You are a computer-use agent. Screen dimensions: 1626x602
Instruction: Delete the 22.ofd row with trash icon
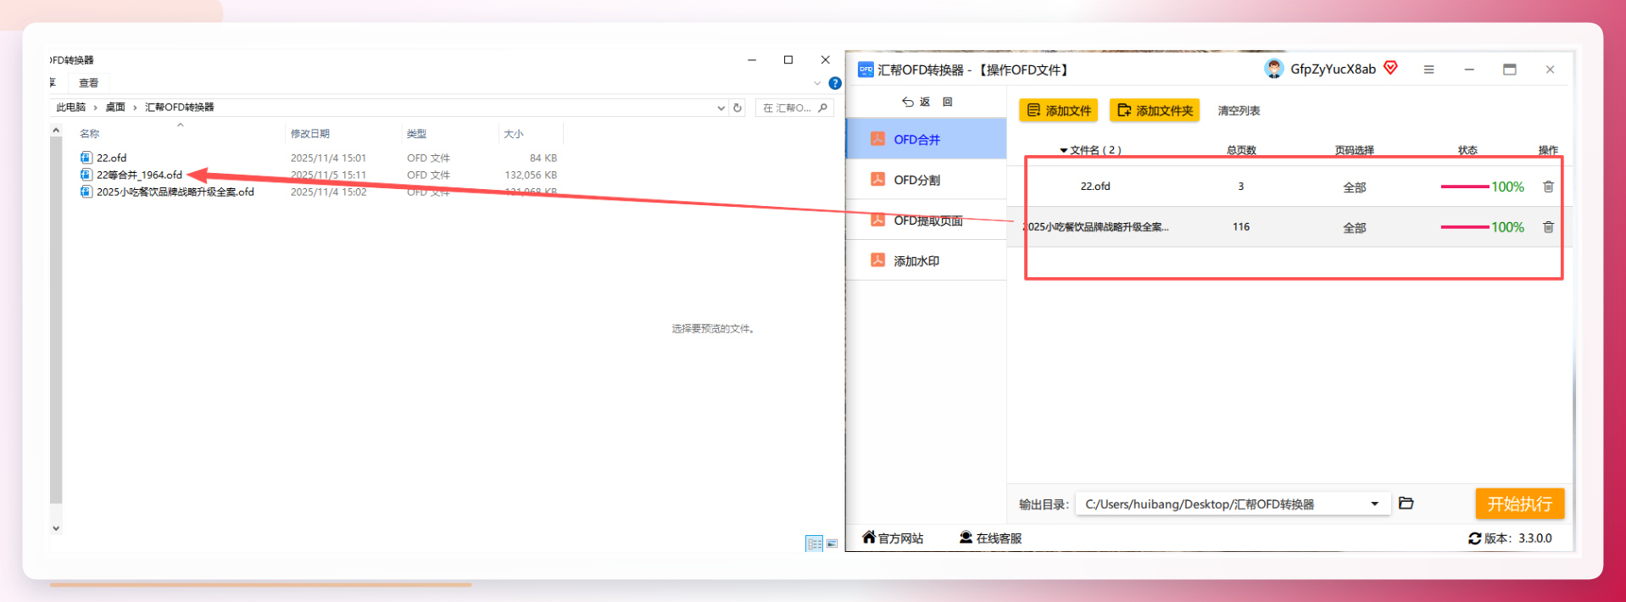click(x=1548, y=187)
